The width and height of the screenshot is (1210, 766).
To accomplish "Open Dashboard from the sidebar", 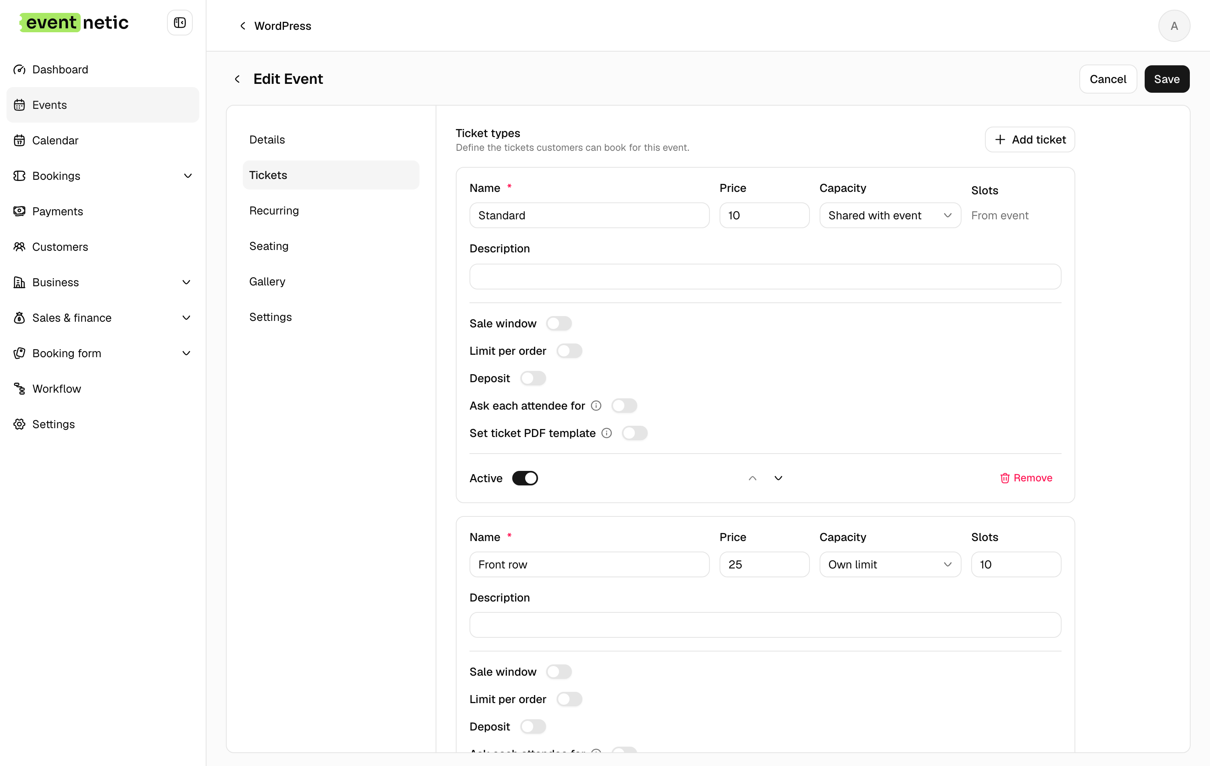I will (102, 69).
